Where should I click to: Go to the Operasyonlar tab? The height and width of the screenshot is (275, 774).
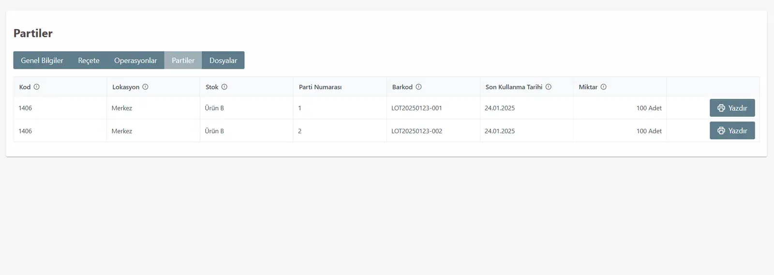[135, 61]
